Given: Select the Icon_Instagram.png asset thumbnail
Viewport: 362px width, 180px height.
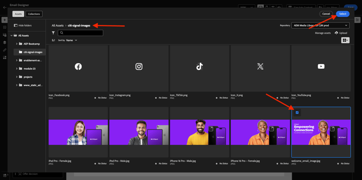Looking at the screenshot, I should pyautogui.click(x=139, y=68).
